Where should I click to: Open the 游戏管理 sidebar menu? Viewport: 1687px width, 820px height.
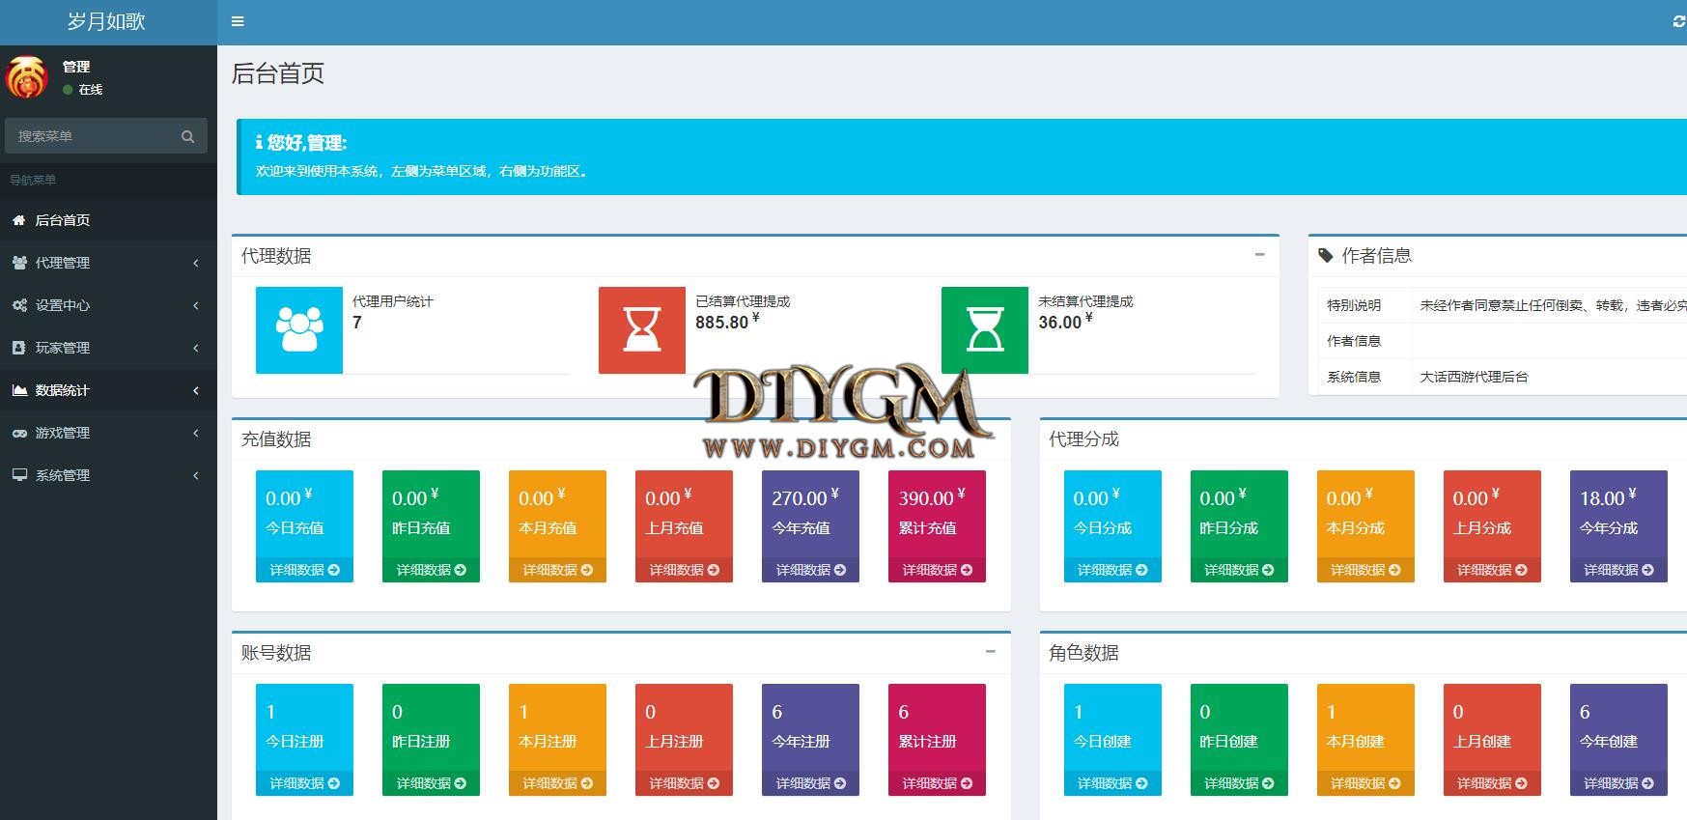pos(108,433)
